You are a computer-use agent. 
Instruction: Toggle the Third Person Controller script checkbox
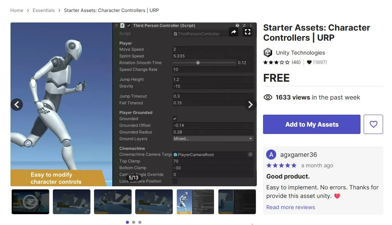(129, 26)
